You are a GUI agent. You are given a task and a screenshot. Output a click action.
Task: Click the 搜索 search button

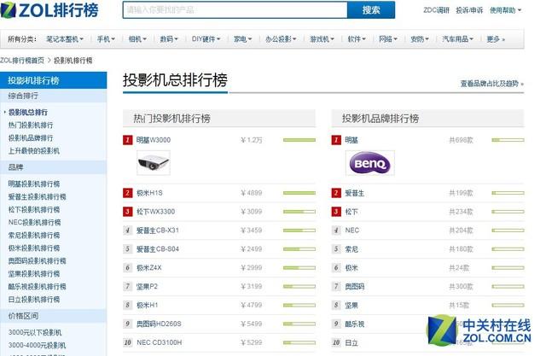pos(371,9)
